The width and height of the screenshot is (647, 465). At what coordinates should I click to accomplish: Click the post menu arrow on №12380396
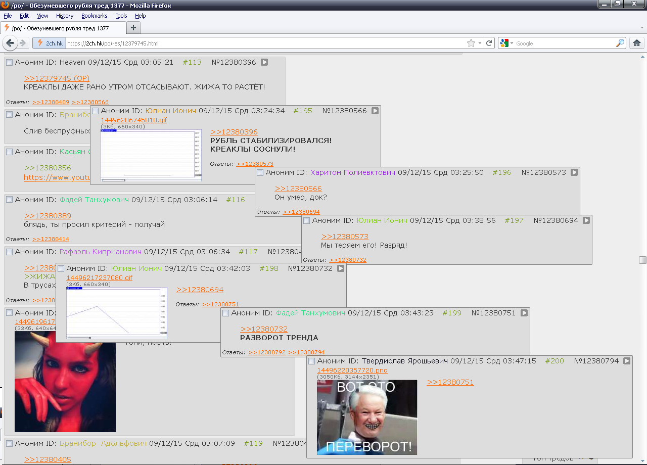264,62
